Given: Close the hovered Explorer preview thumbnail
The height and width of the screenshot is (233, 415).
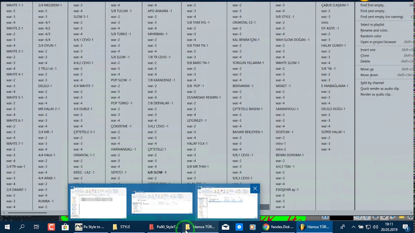Looking at the screenshot, I should click(x=255, y=188).
